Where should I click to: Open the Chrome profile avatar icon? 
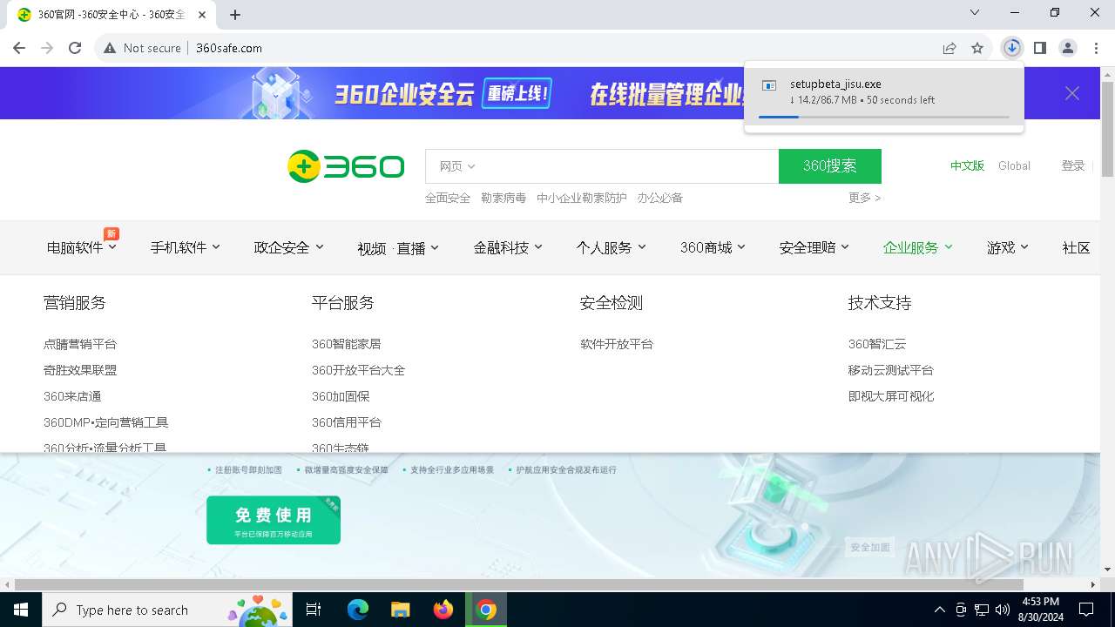pos(1068,48)
